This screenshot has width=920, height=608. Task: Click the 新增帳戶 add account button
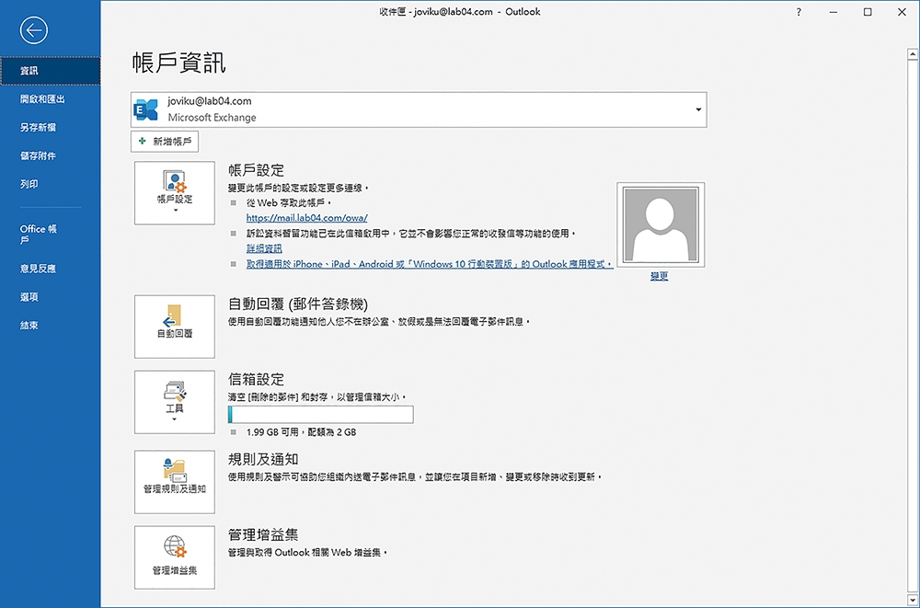point(165,142)
